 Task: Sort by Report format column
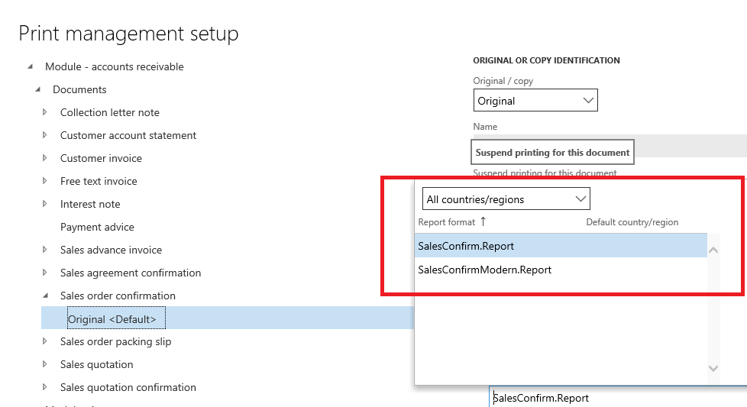coord(447,222)
